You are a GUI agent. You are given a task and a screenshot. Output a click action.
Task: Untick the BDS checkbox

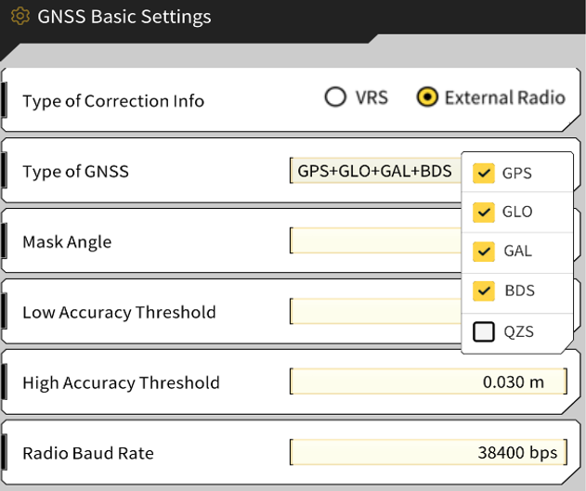coord(483,291)
